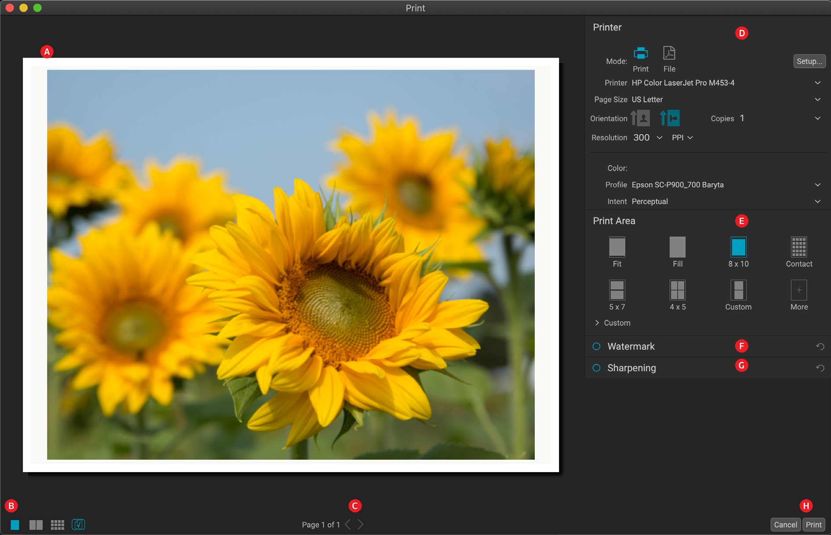The height and width of the screenshot is (535, 831).
Task: Click the Resolution 300 value field
Action: [x=641, y=138]
